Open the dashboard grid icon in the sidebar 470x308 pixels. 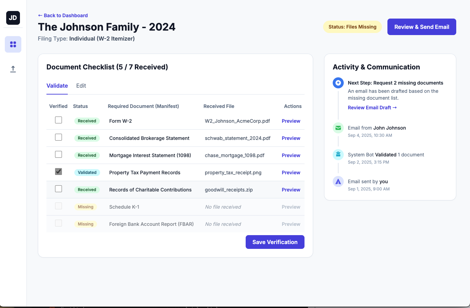(x=13, y=44)
